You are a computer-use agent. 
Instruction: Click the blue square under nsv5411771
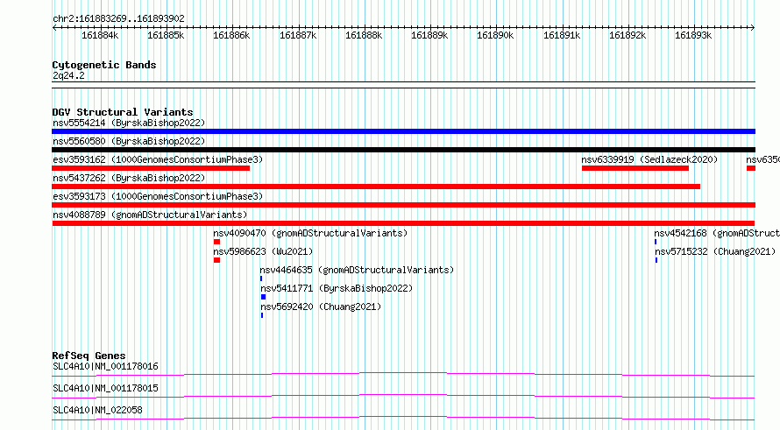(264, 297)
